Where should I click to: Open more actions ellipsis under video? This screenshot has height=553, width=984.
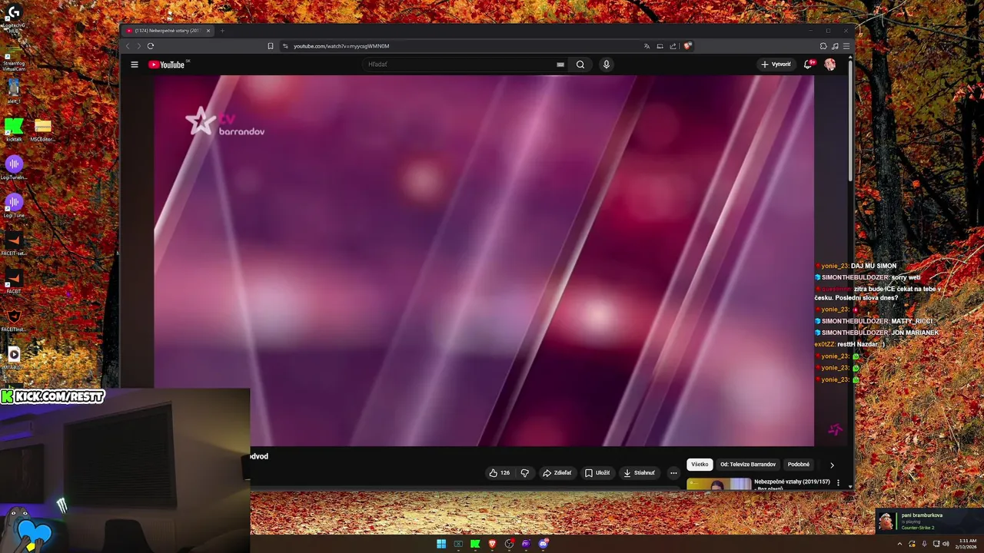coord(673,473)
